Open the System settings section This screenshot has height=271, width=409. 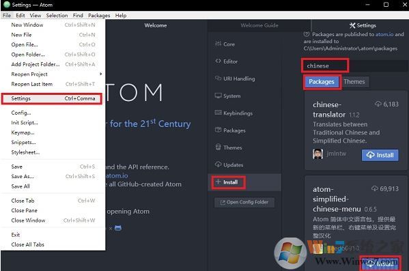tap(244, 96)
